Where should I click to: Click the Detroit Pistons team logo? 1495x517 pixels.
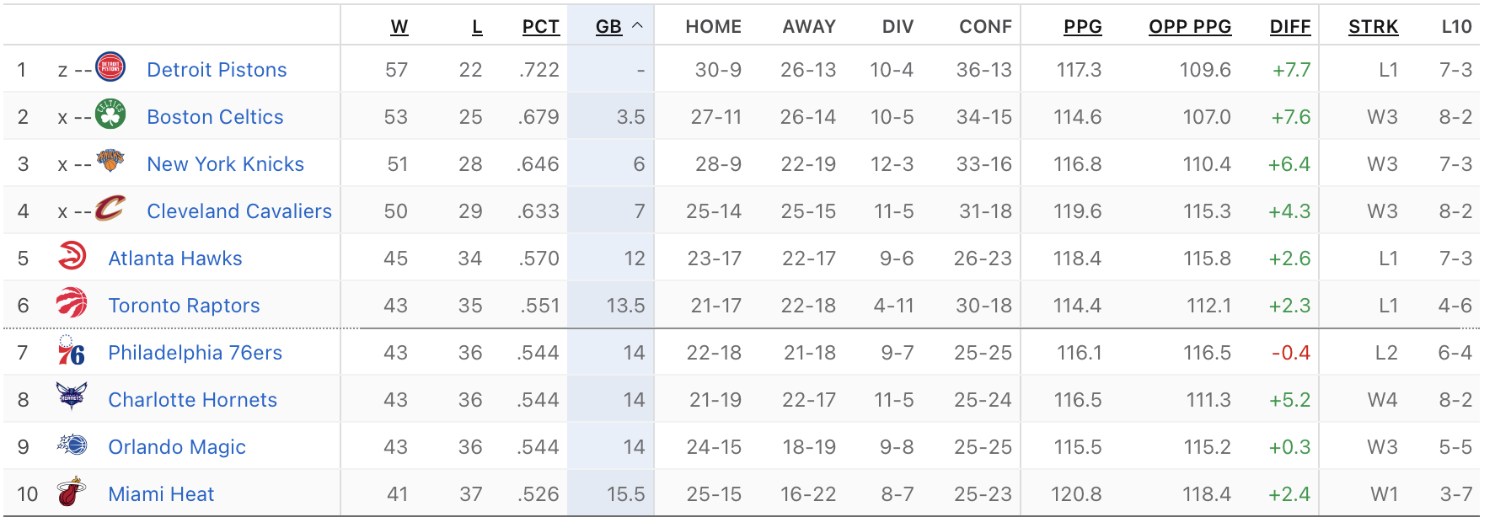click(x=110, y=67)
